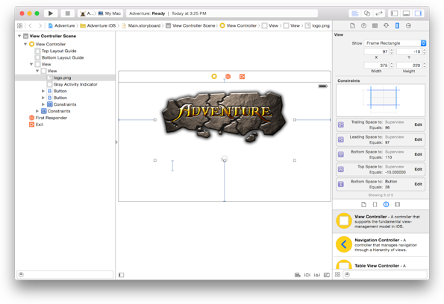Screen dimensions: 444x304
Task: Collapse the View Controller outline node
Action: pos(25,44)
